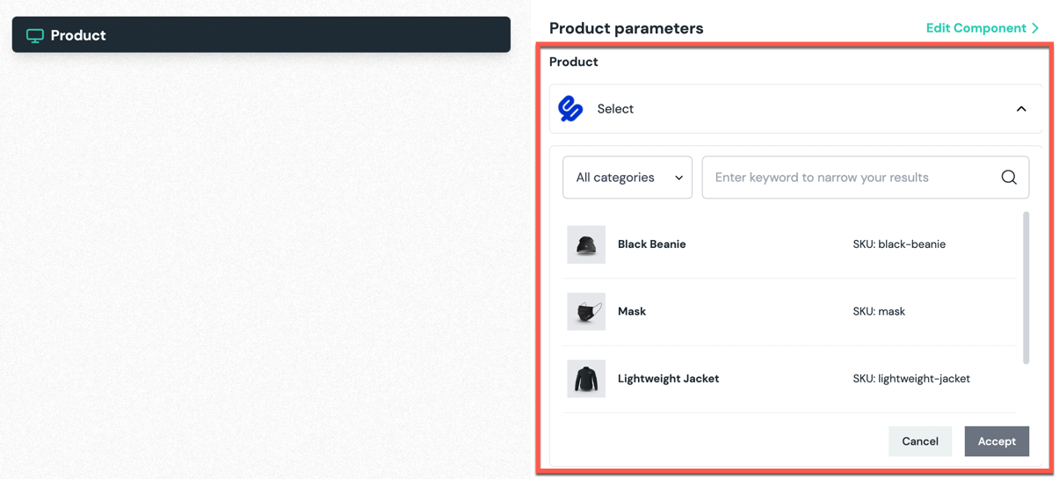Focus the keyword search input field

coord(848,178)
